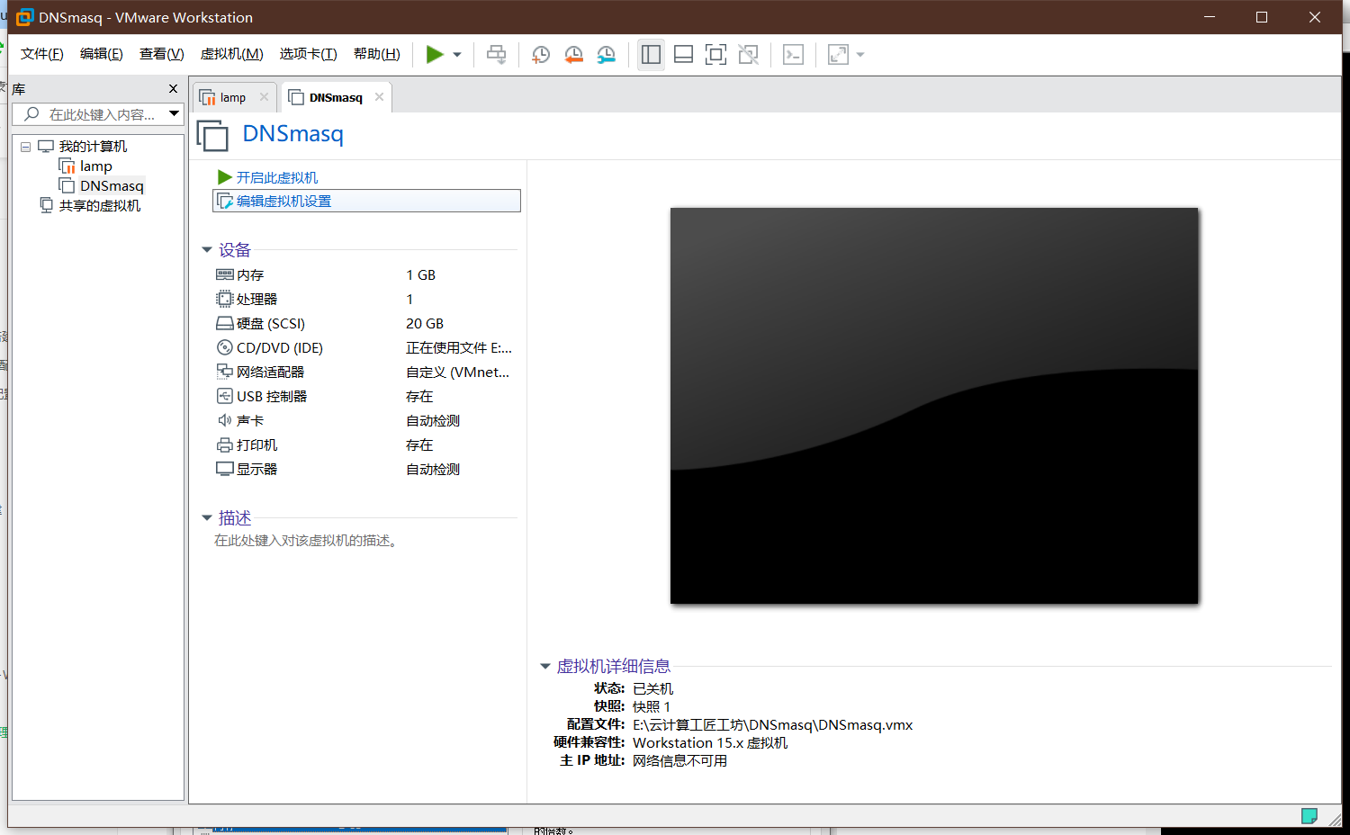Image resolution: width=1350 pixels, height=835 pixels.
Task: Toggle the library sidebar view icon
Action: (651, 54)
